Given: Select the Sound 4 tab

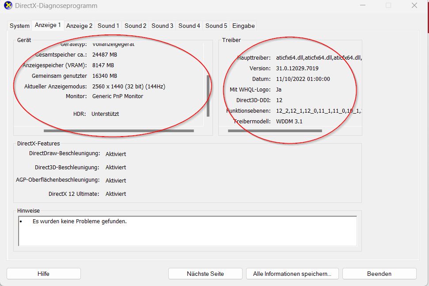Looking at the screenshot, I should (x=189, y=26).
